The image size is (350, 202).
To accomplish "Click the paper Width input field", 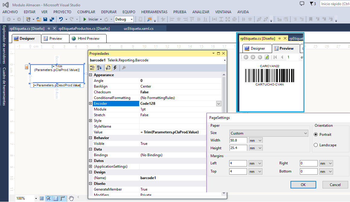I will [238, 140].
